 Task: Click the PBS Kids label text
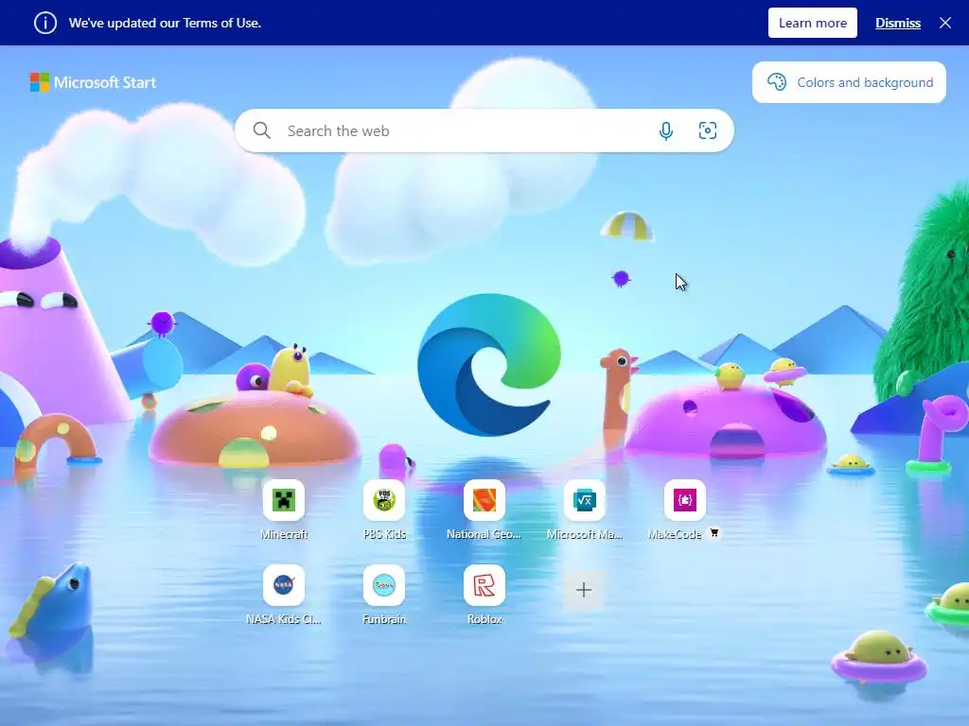(x=384, y=534)
